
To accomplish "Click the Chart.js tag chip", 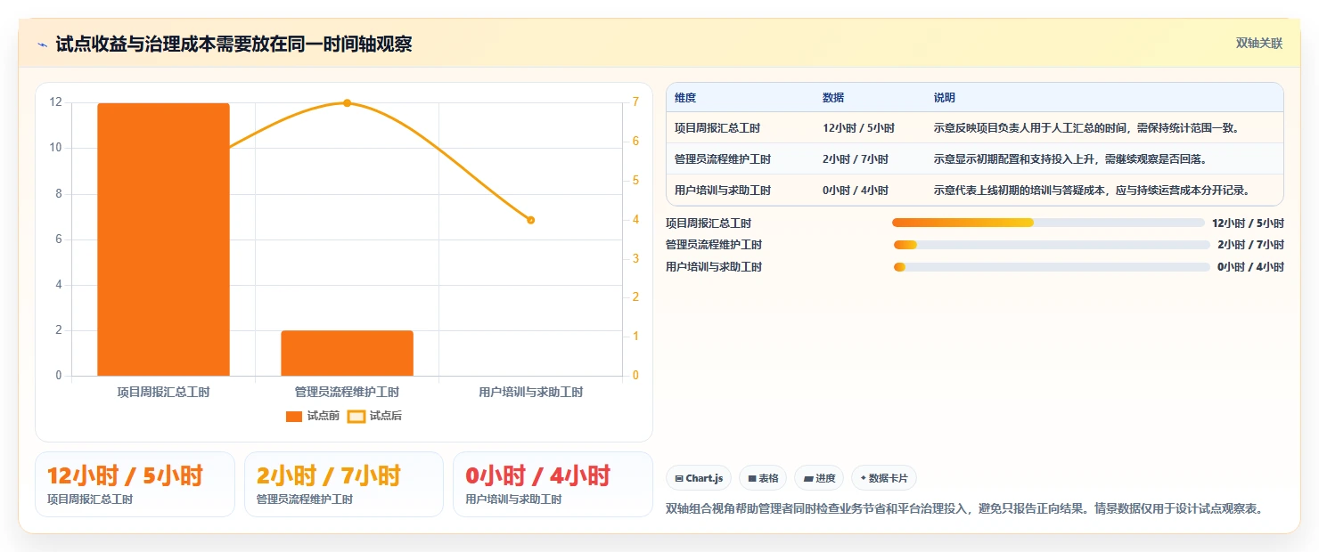I will [699, 478].
